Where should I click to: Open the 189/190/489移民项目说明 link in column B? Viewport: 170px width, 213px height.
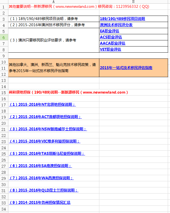[122, 19]
